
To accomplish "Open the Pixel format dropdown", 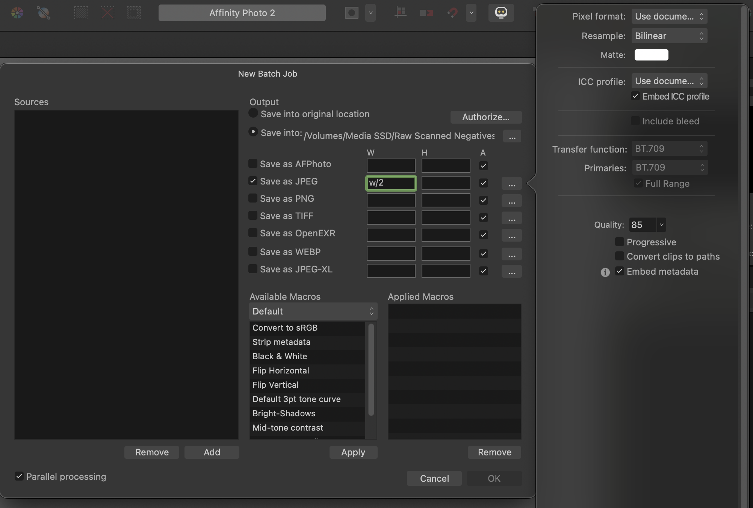I will point(670,17).
